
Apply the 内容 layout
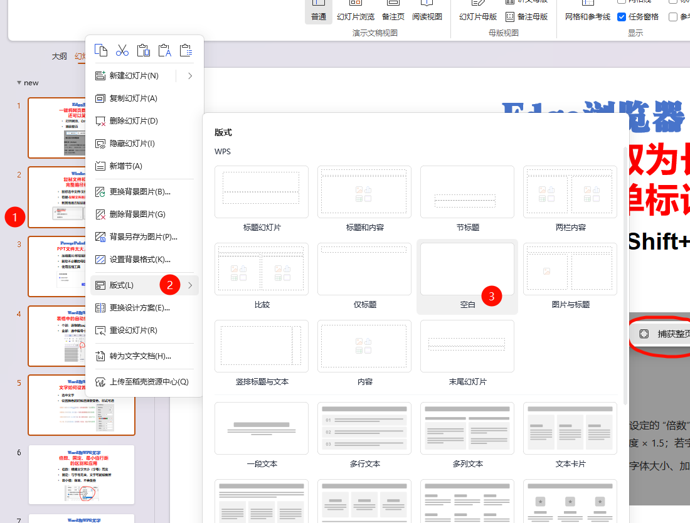click(x=364, y=346)
